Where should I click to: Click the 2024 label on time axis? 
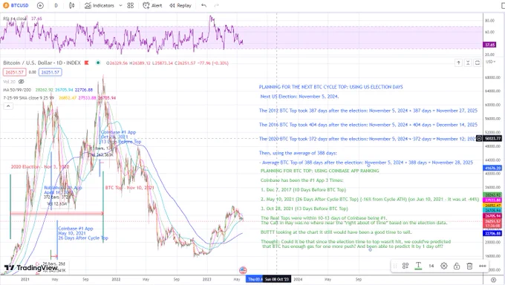tap(298, 279)
